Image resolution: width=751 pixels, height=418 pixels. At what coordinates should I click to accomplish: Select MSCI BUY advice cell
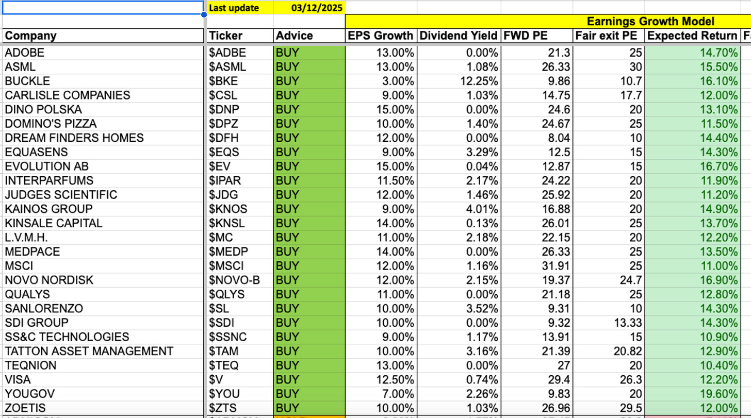click(309, 266)
